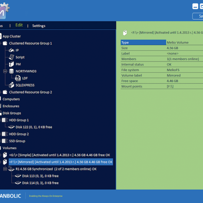Open the Edit tab
Screen dimensions: 203x203
point(19,25)
